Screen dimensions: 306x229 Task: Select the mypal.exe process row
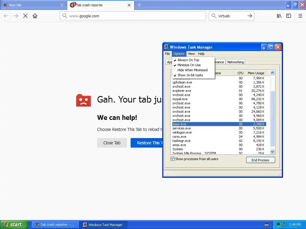click(x=219, y=99)
